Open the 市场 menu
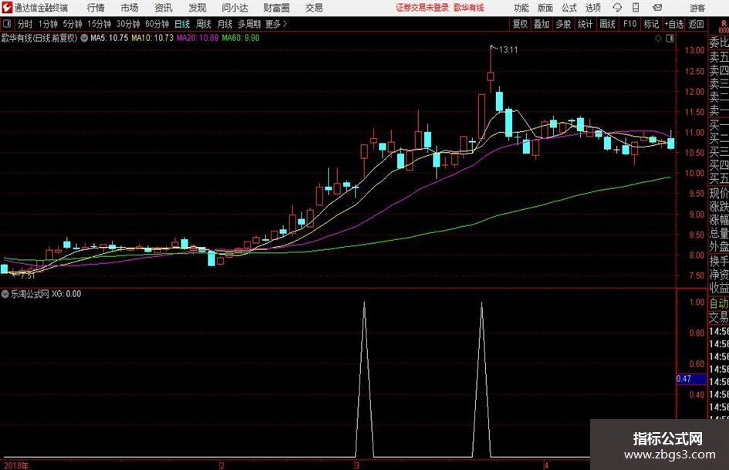The image size is (729, 470). pos(130,8)
